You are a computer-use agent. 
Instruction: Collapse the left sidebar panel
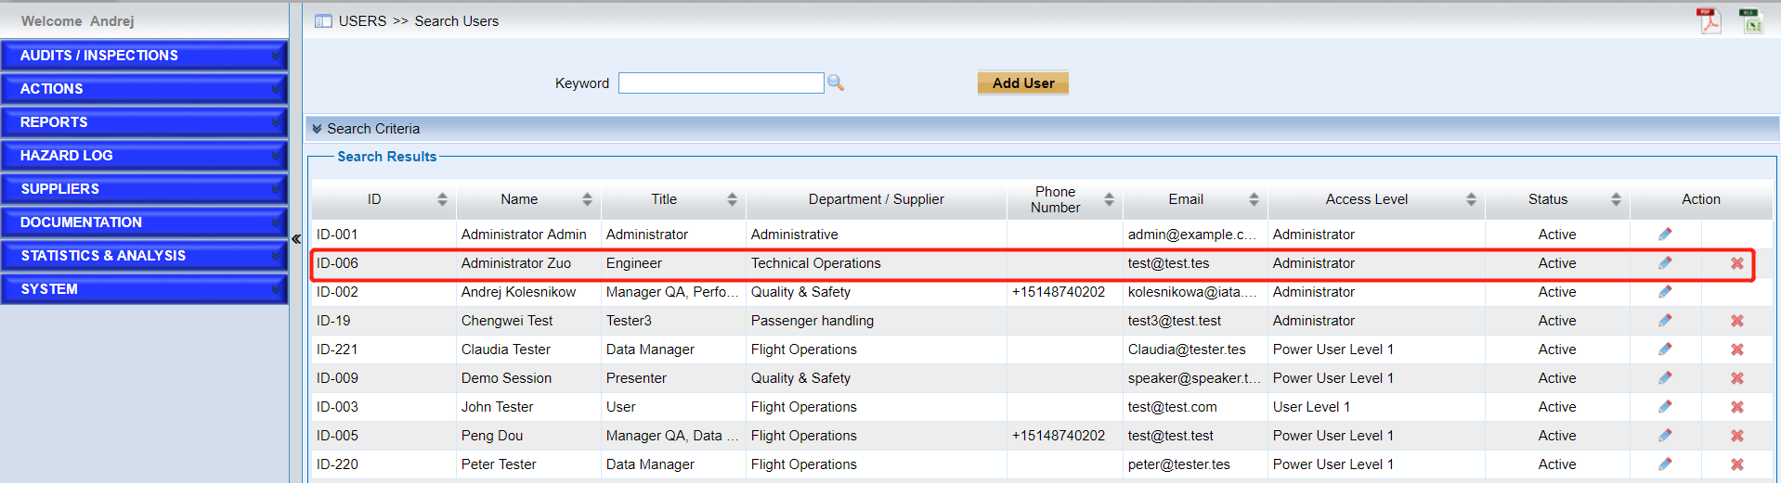(296, 239)
